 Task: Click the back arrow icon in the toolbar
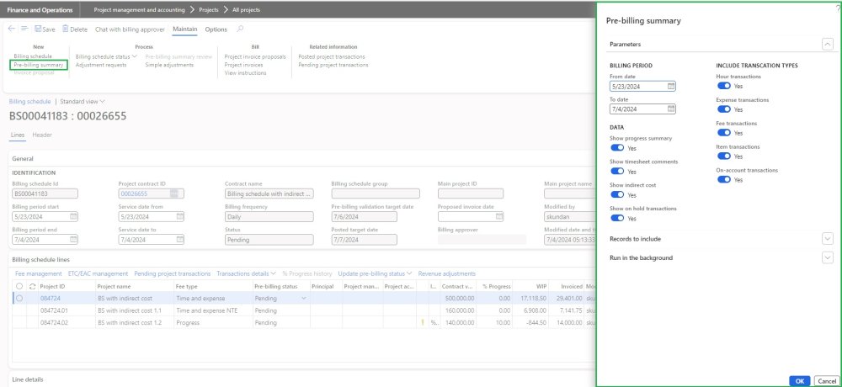tap(12, 29)
